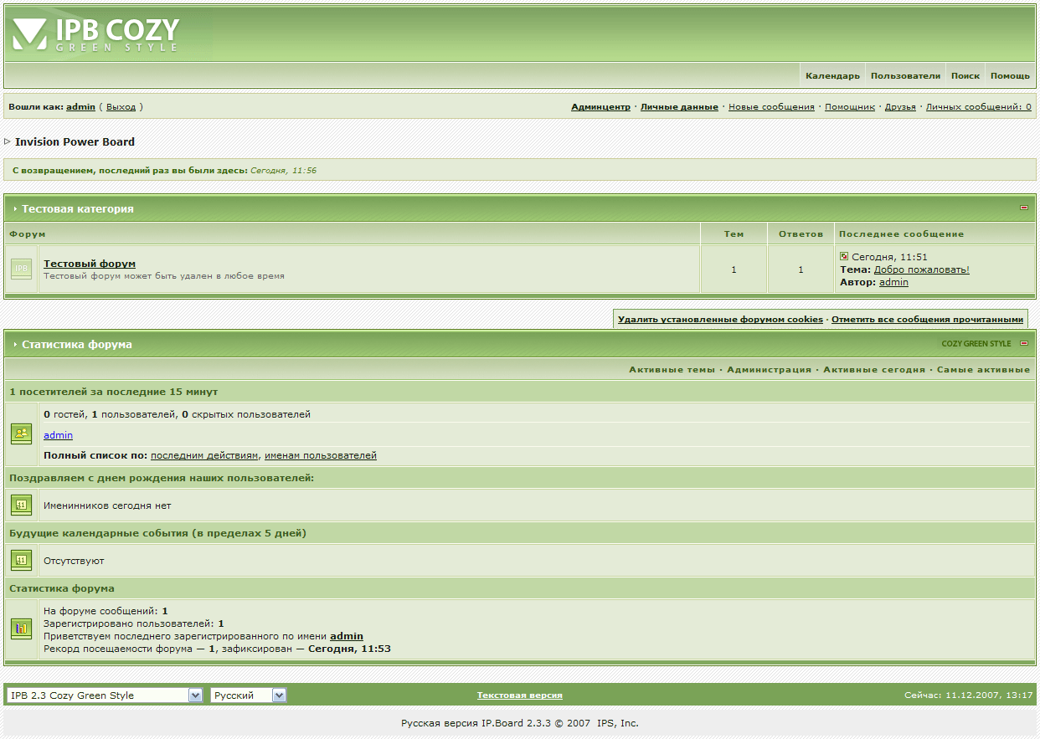The height and width of the screenshot is (739, 1040).
Task: Open the Админцентр link
Action: 600,107
